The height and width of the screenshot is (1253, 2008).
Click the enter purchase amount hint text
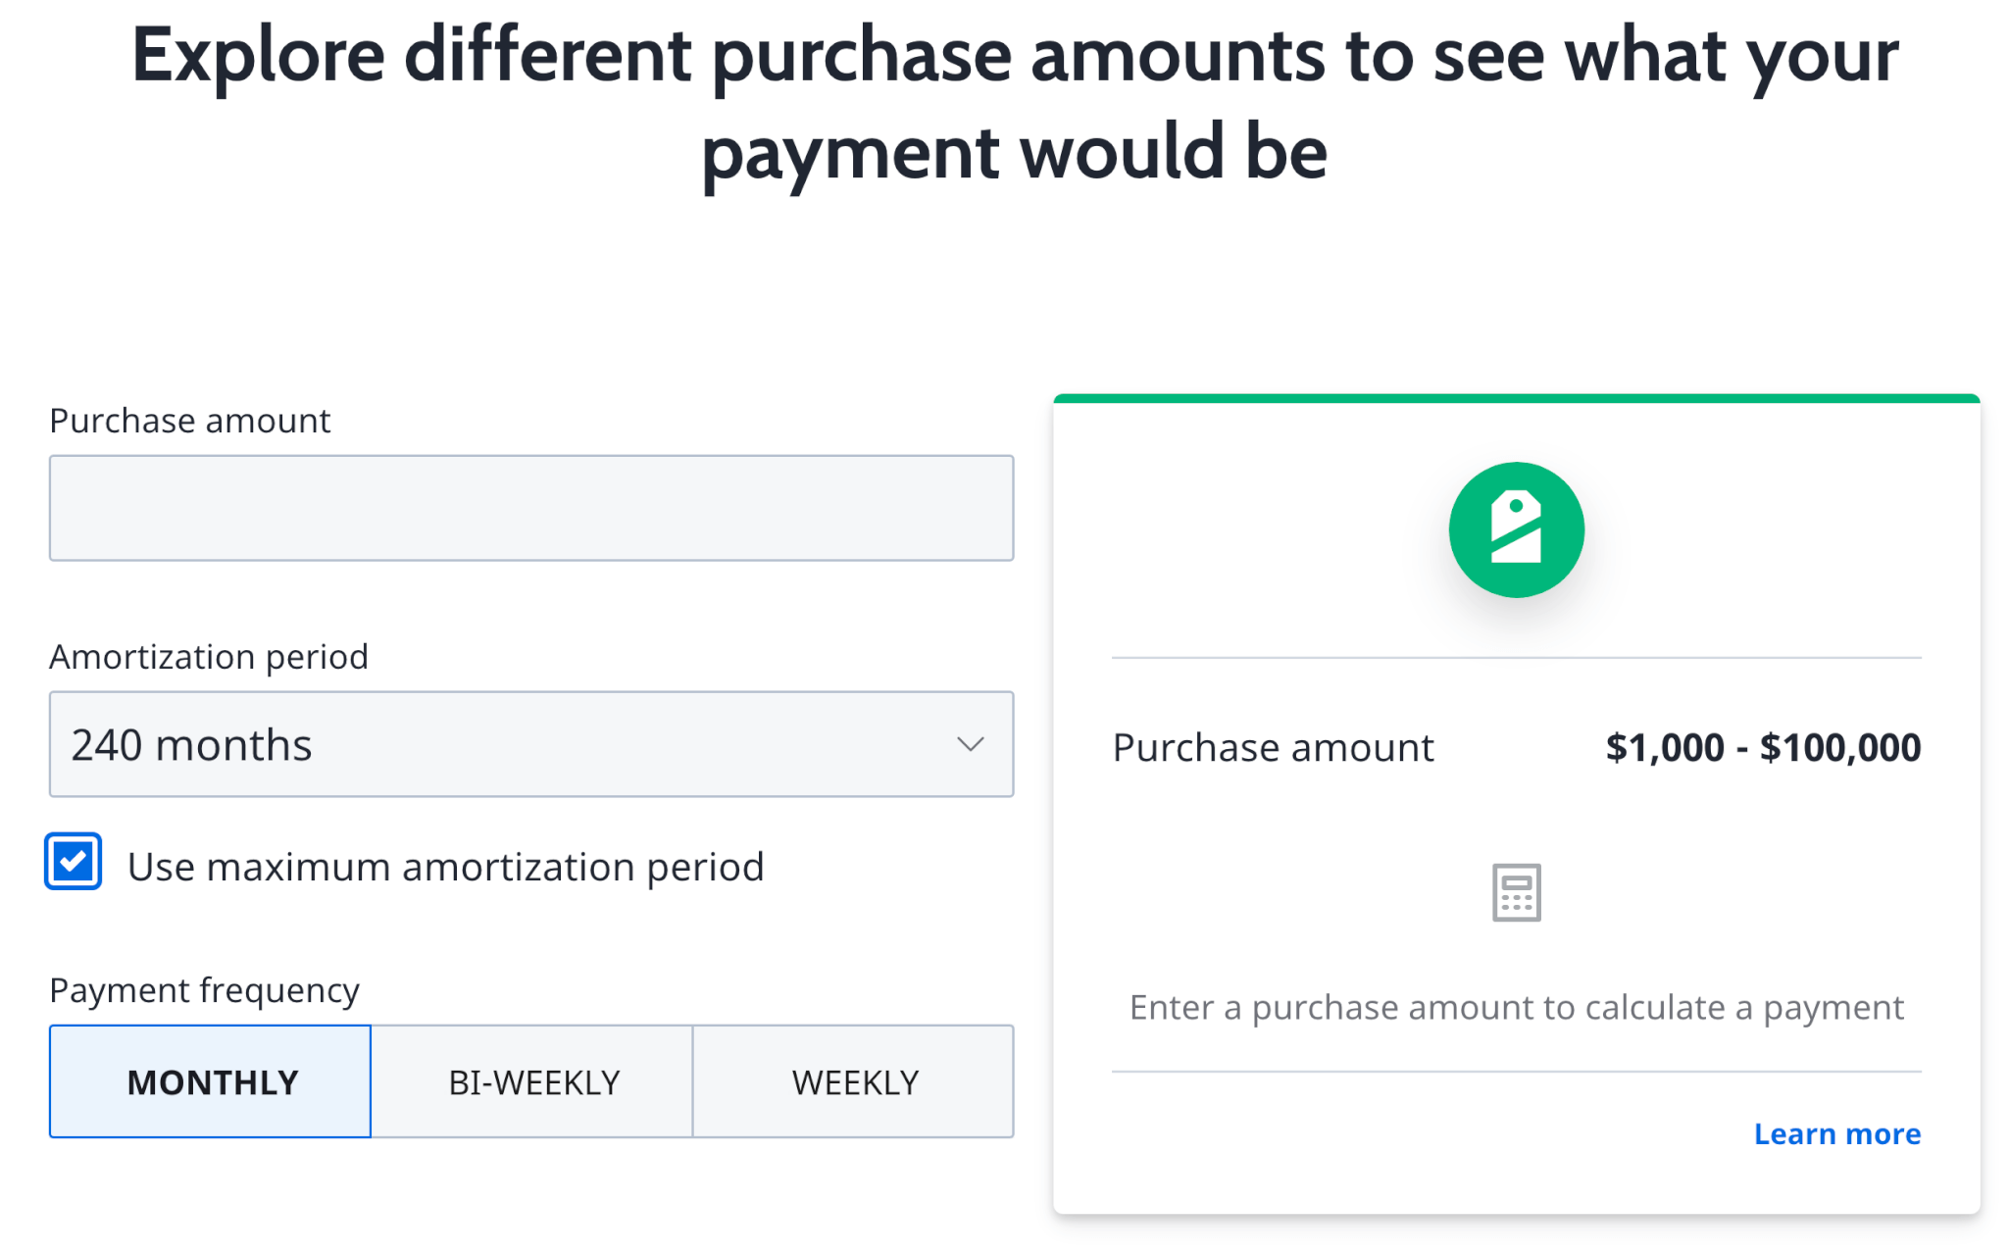1516,1007
